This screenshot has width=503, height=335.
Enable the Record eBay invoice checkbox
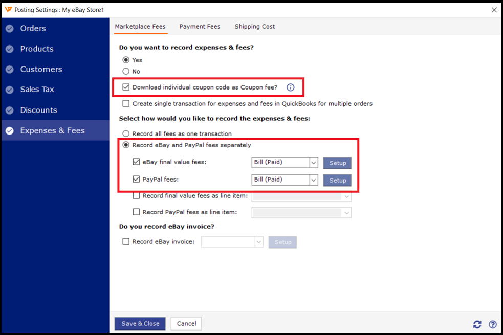pos(126,242)
